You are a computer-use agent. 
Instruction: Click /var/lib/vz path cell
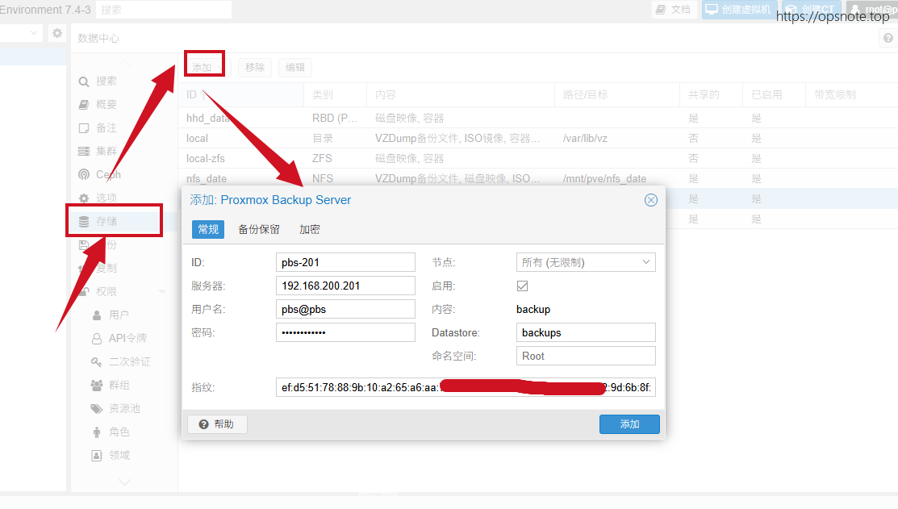click(x=585, y=139)
